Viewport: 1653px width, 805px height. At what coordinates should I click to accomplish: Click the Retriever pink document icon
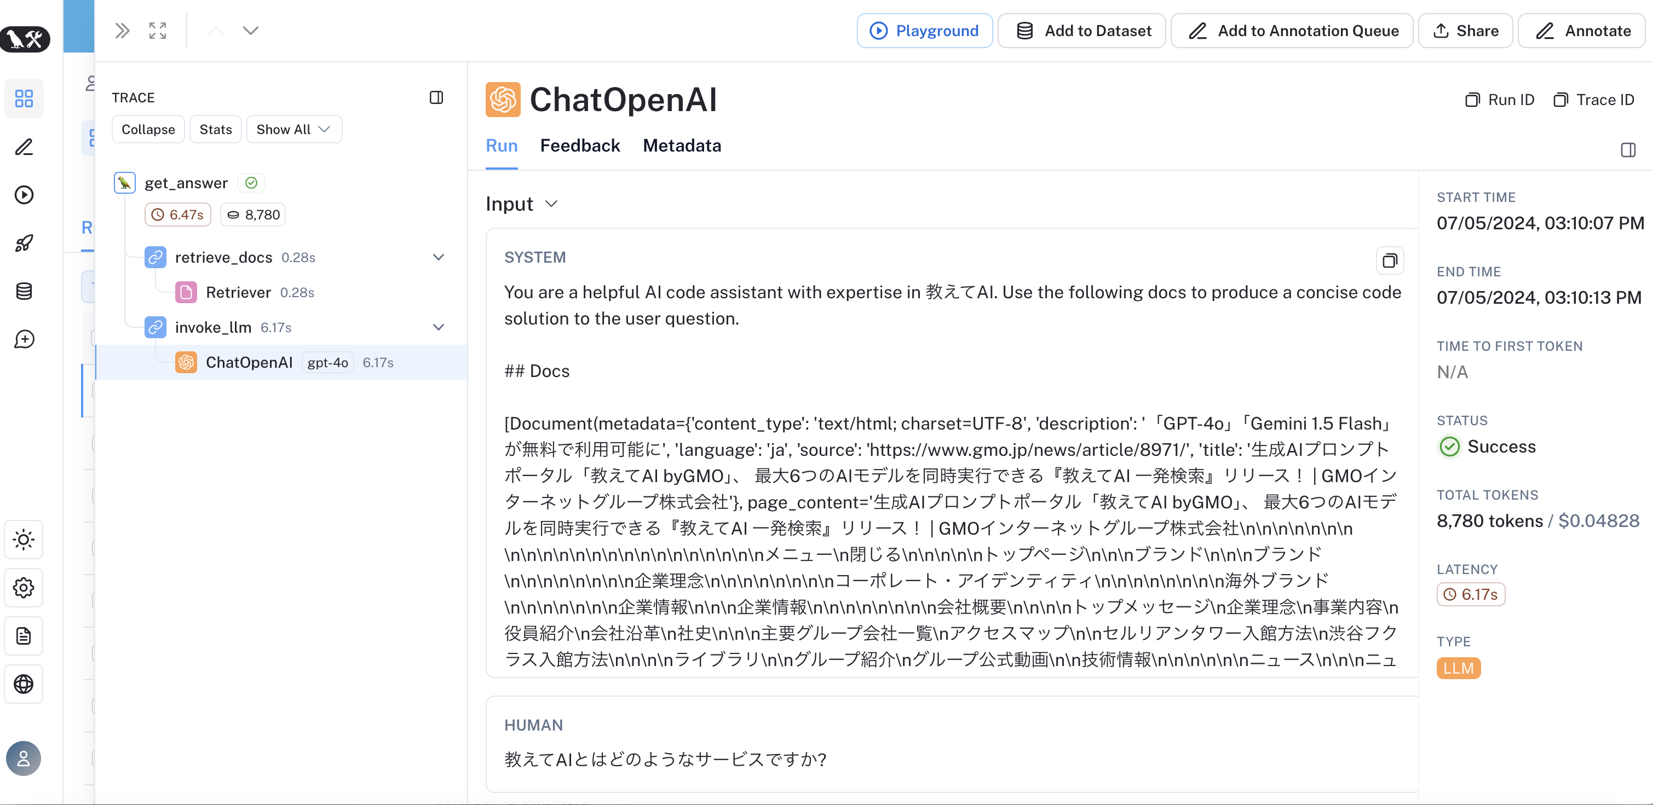pyautogui.click(x=186, y=292)
